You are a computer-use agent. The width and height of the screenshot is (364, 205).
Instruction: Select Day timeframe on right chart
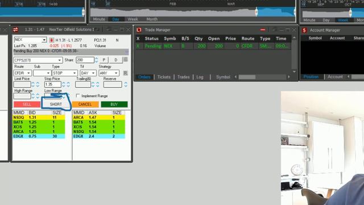coord(326,20)
